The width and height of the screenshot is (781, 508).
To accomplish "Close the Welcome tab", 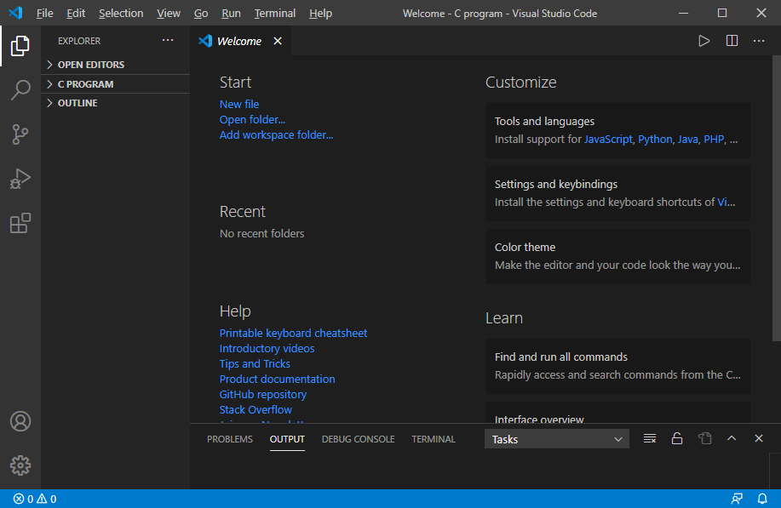I will [278, 41].
